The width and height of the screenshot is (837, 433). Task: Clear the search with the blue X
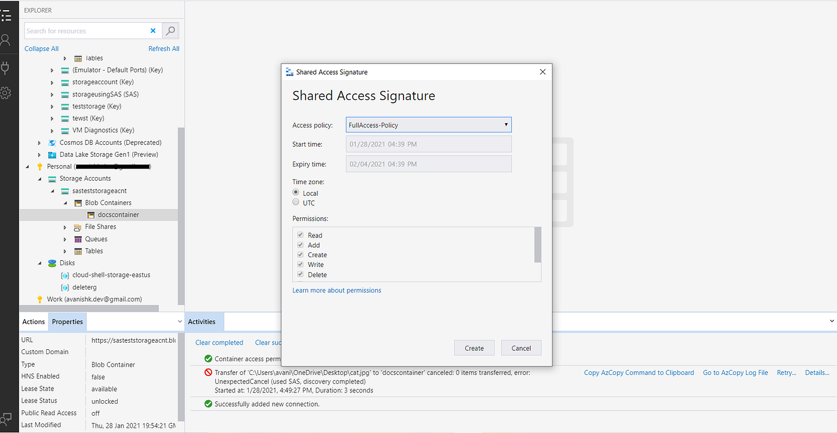coord(153,30)
